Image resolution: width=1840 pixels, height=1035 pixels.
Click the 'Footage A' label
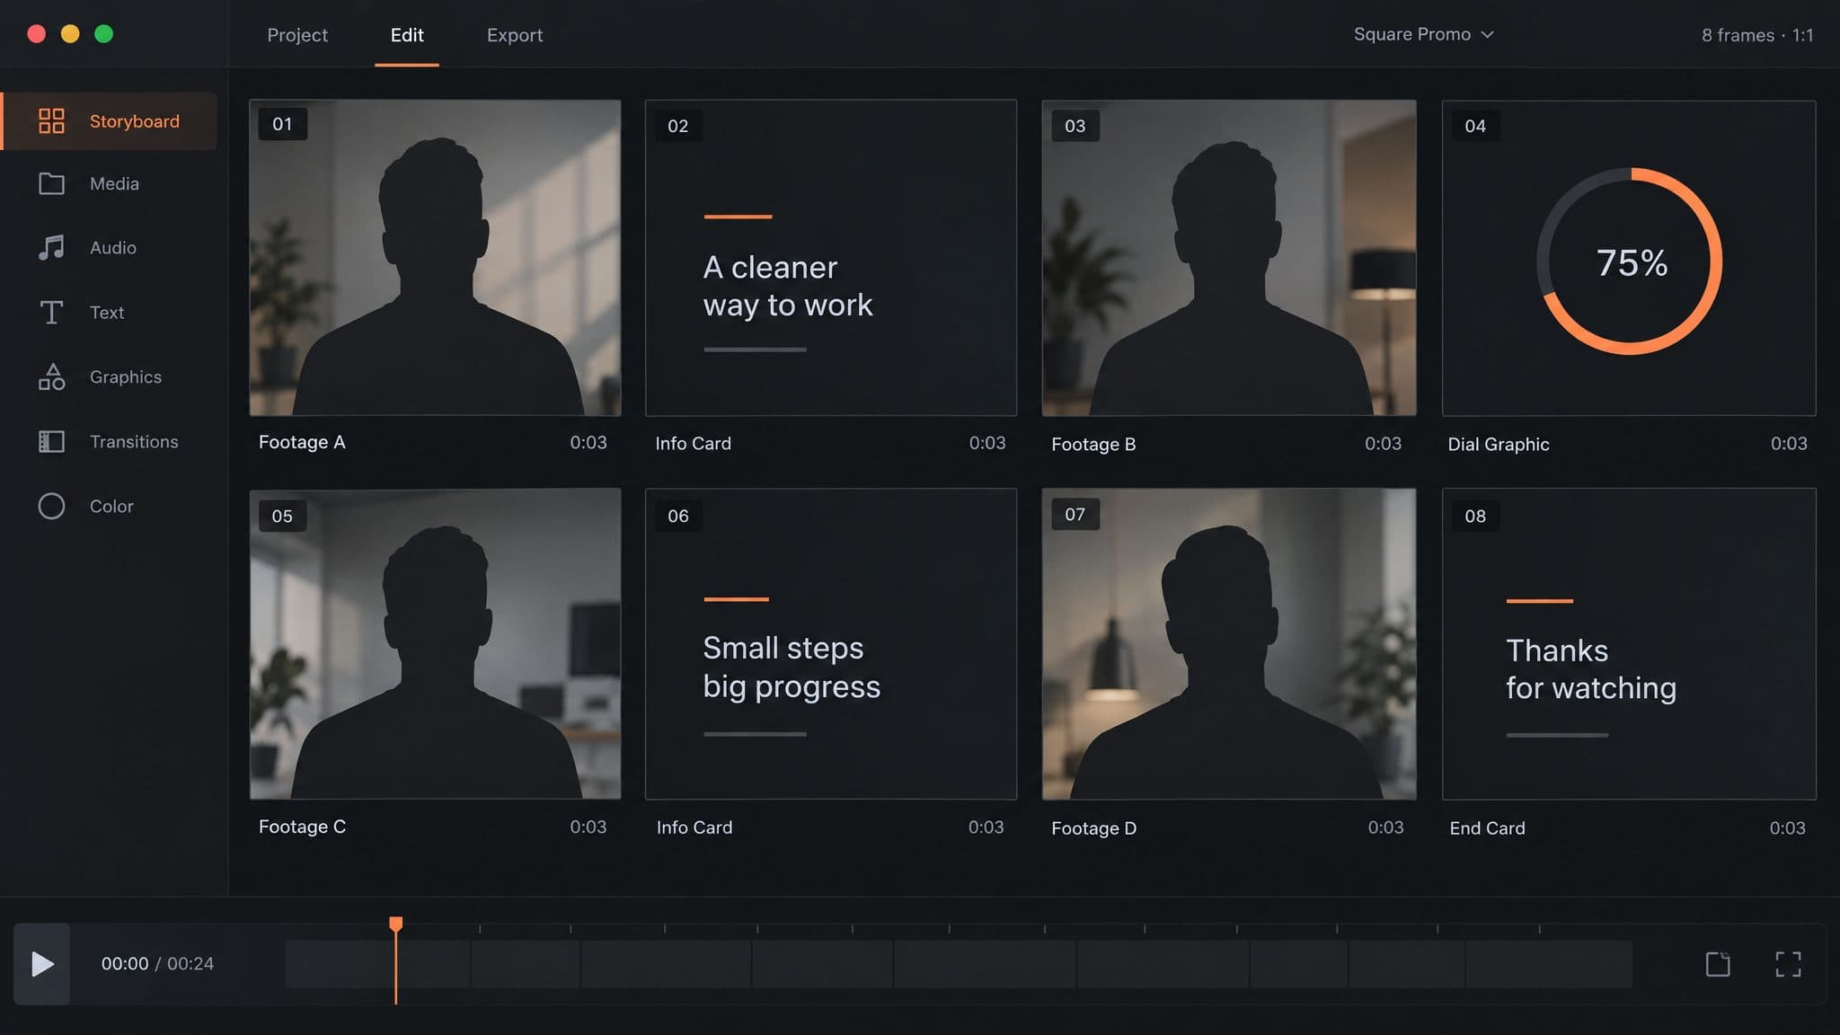coord(302,442)
